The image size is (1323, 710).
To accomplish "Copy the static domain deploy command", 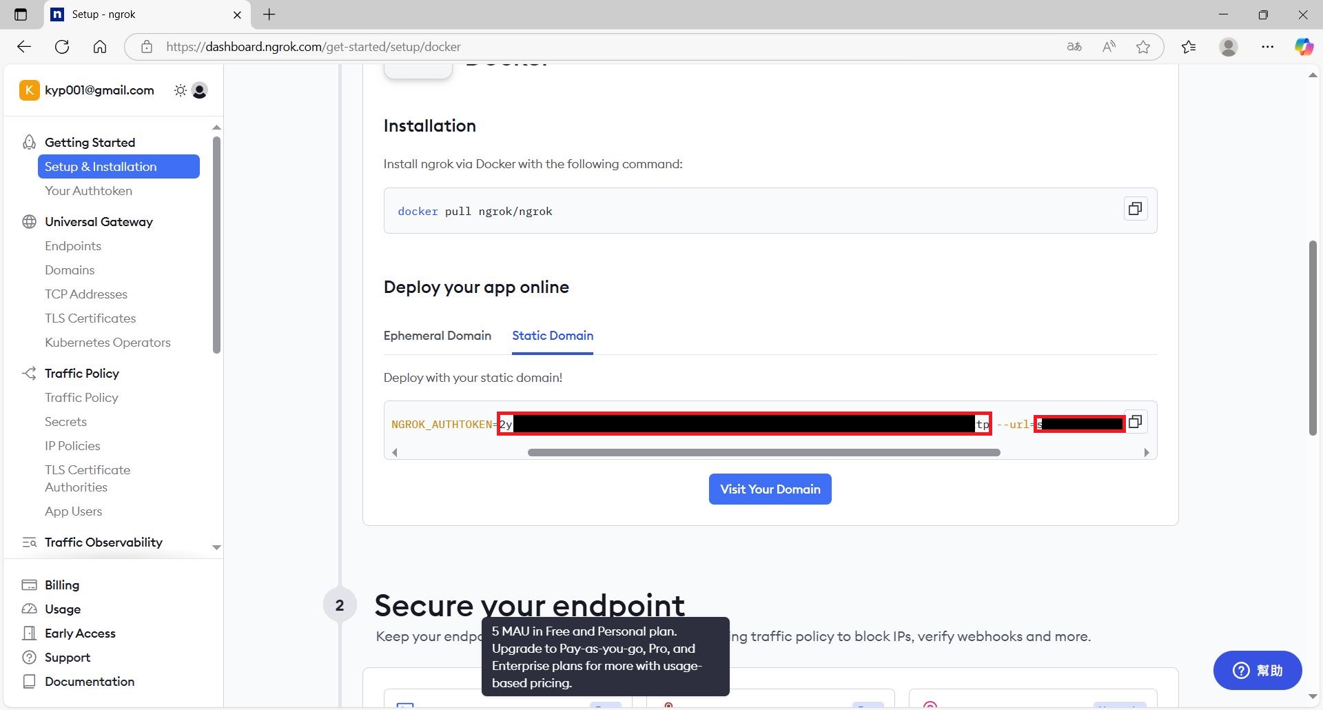I will pos(1135,422).
